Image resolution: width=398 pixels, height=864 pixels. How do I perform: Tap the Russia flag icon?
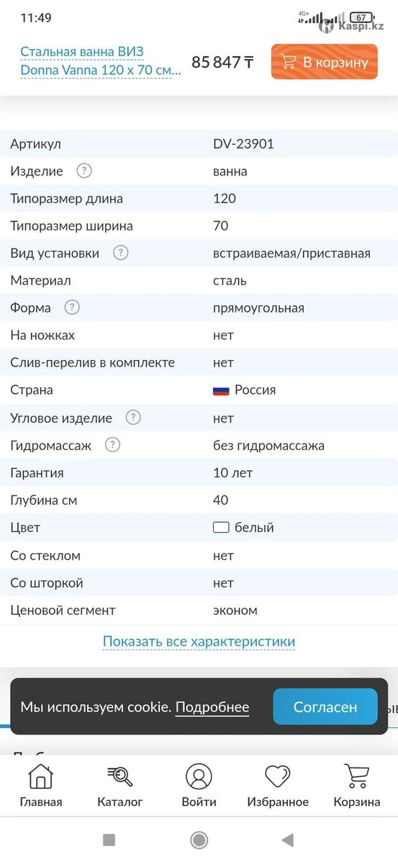pos(221,390)
